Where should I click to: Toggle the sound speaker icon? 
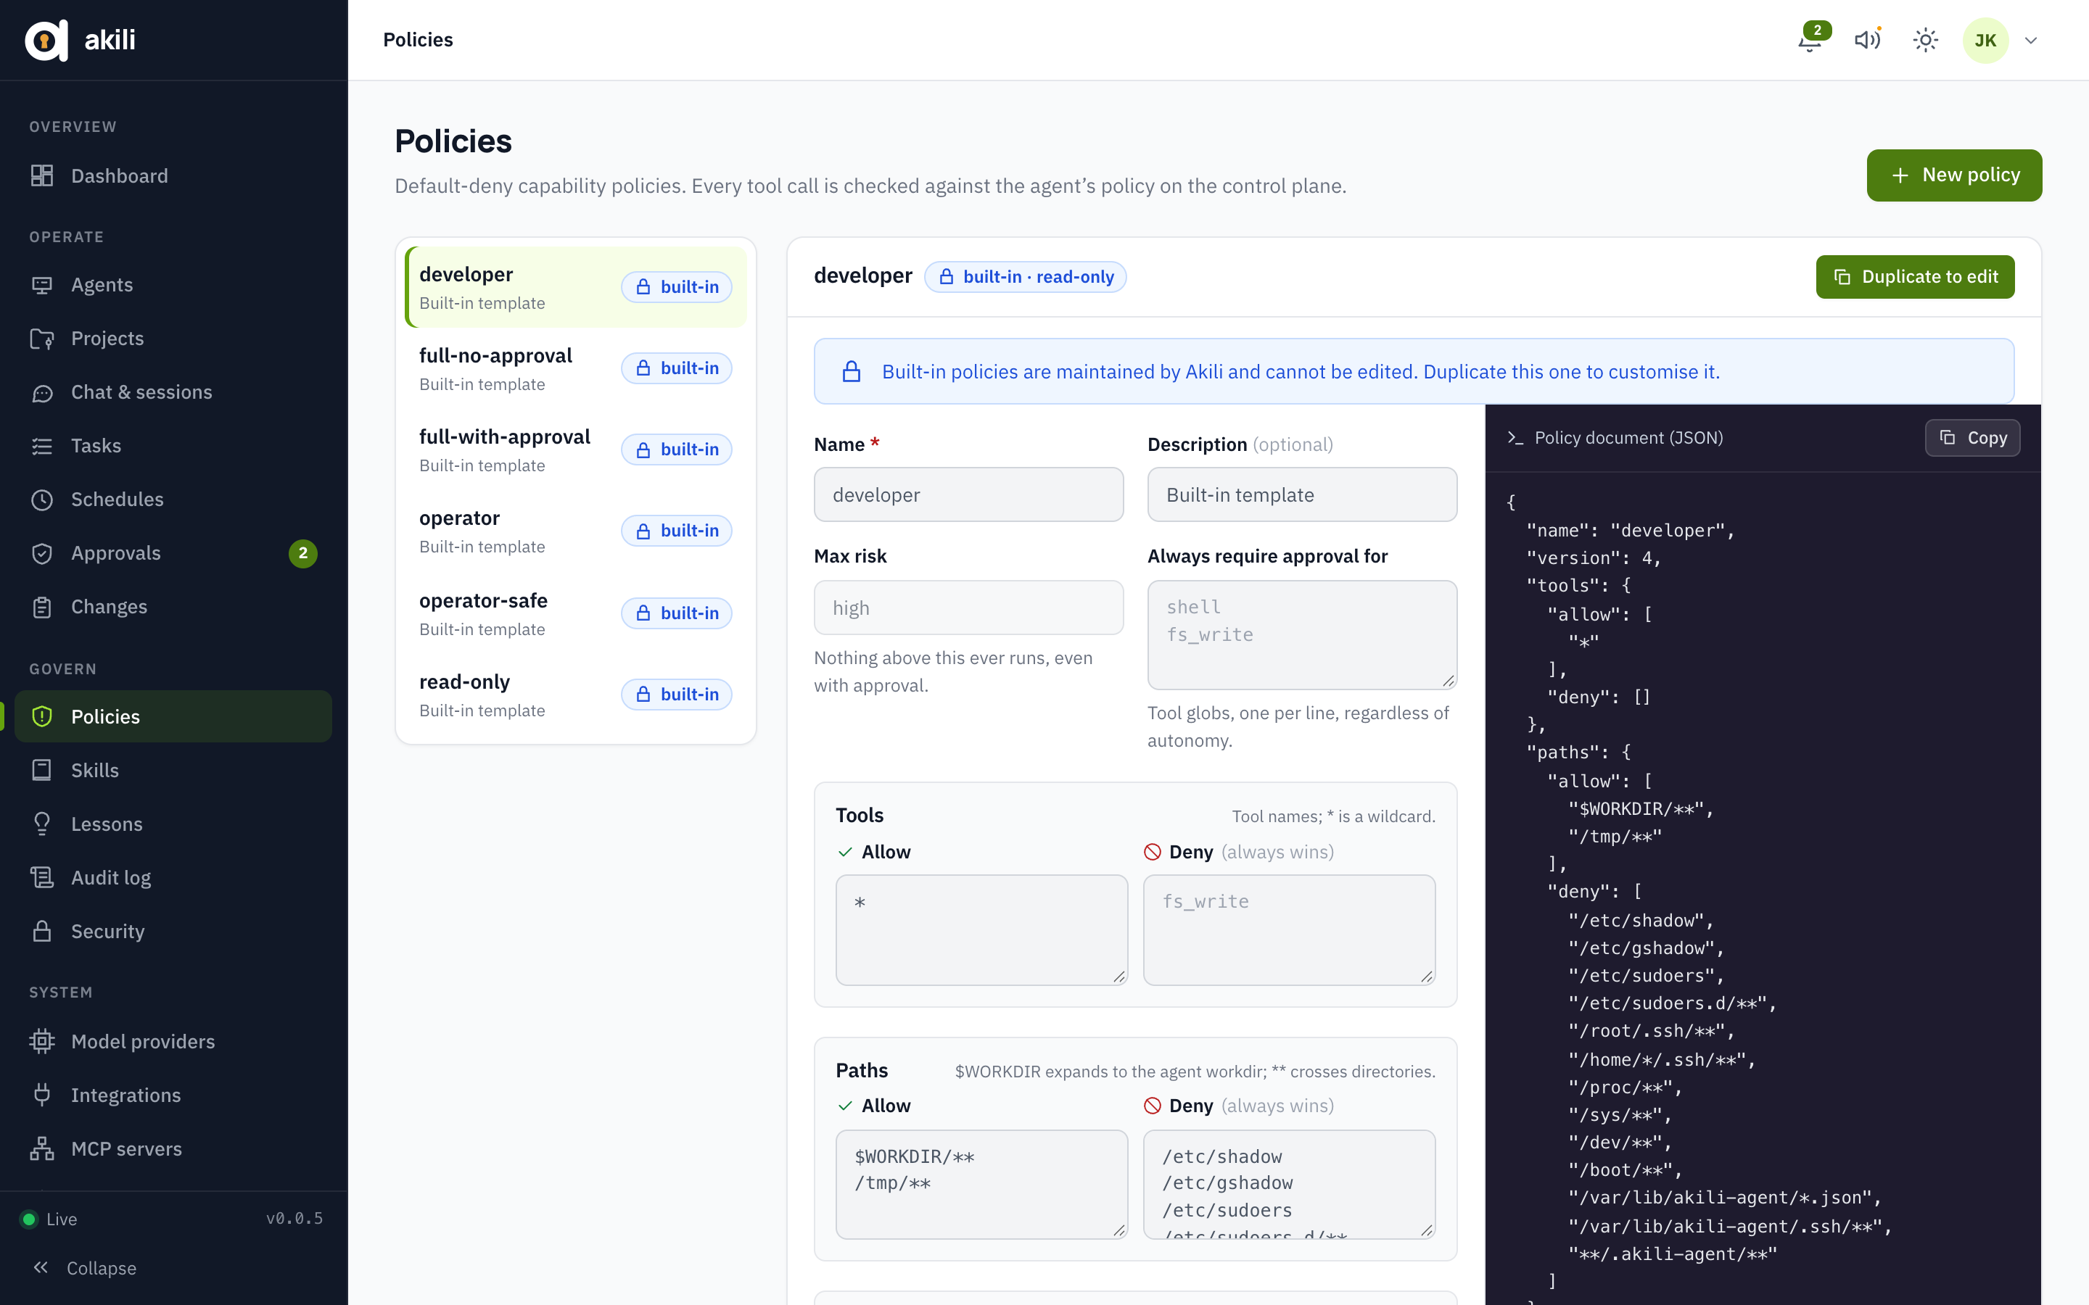pyautogui.click(x=1867, y=40)
